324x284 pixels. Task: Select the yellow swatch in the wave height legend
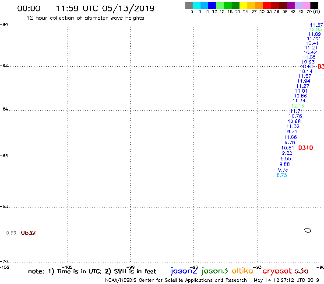coord(243,5)
